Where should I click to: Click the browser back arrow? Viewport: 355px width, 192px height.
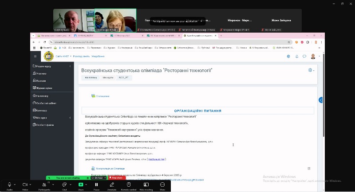[x=34, y=42]
